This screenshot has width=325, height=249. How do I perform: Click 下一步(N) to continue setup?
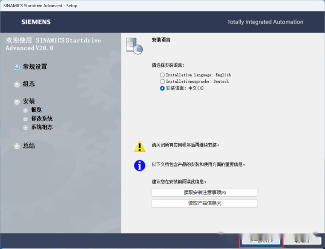(x=261, y=240)
